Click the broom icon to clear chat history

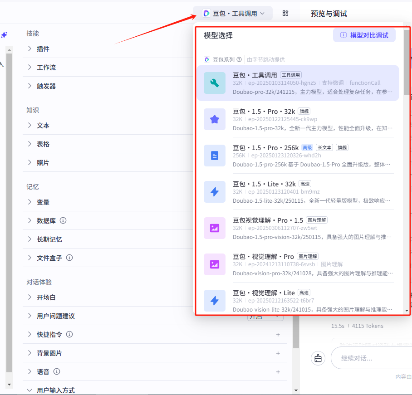pyautogui.click(x=318, y=358)
